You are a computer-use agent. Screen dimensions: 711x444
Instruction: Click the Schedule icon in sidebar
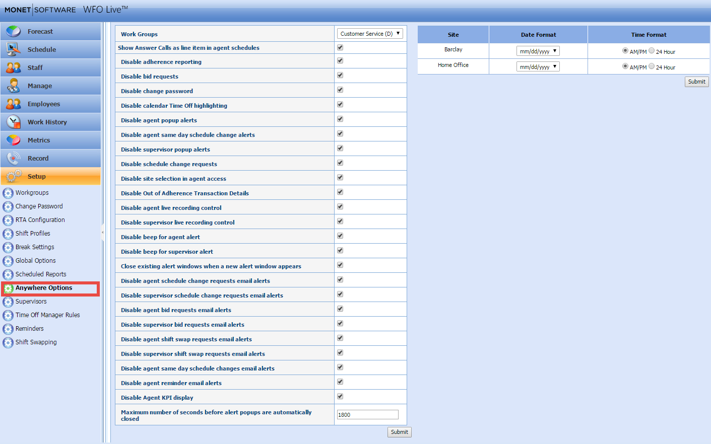[14, 49]
